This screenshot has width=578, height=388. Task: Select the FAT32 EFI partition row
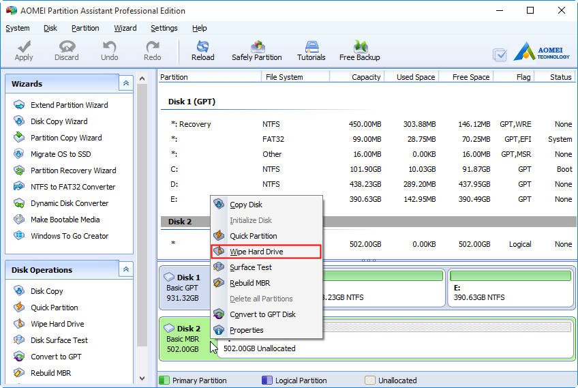pyautogui.click(x=367, y=139)
